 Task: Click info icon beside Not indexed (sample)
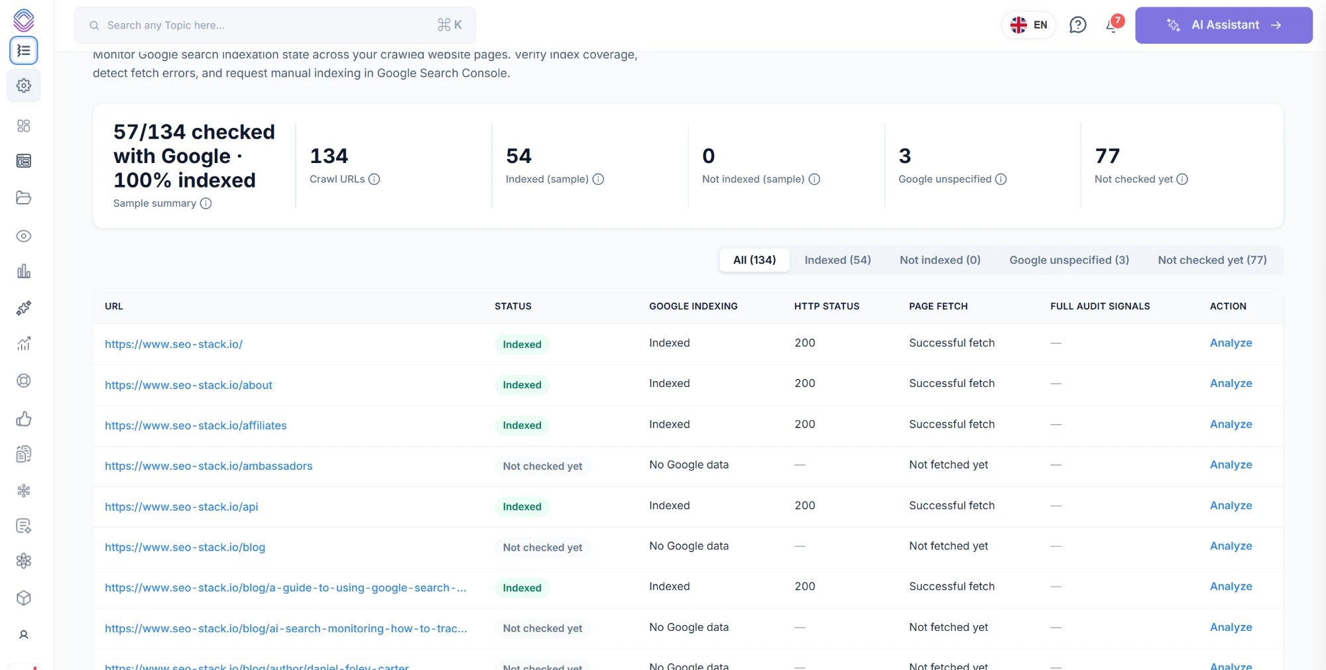pos(814,179)
